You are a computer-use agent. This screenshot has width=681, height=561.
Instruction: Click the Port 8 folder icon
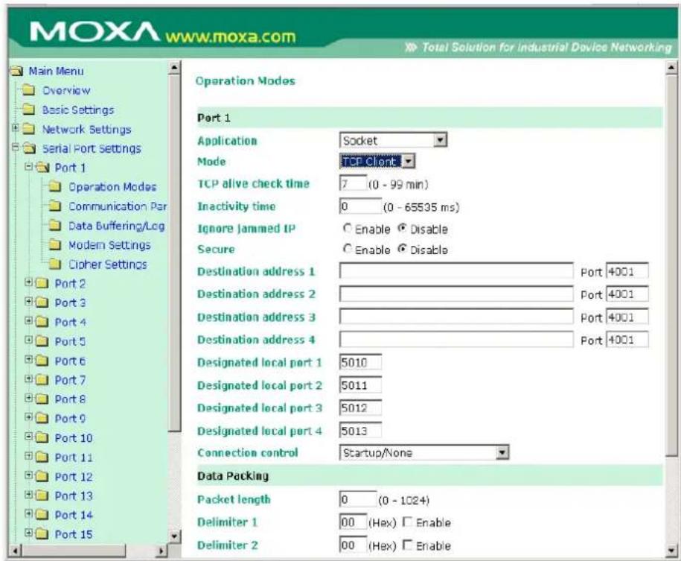42,399
